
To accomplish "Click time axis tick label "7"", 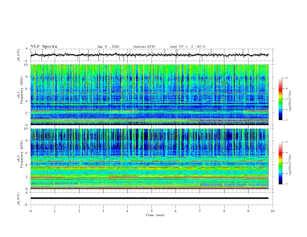I will 200,211.
